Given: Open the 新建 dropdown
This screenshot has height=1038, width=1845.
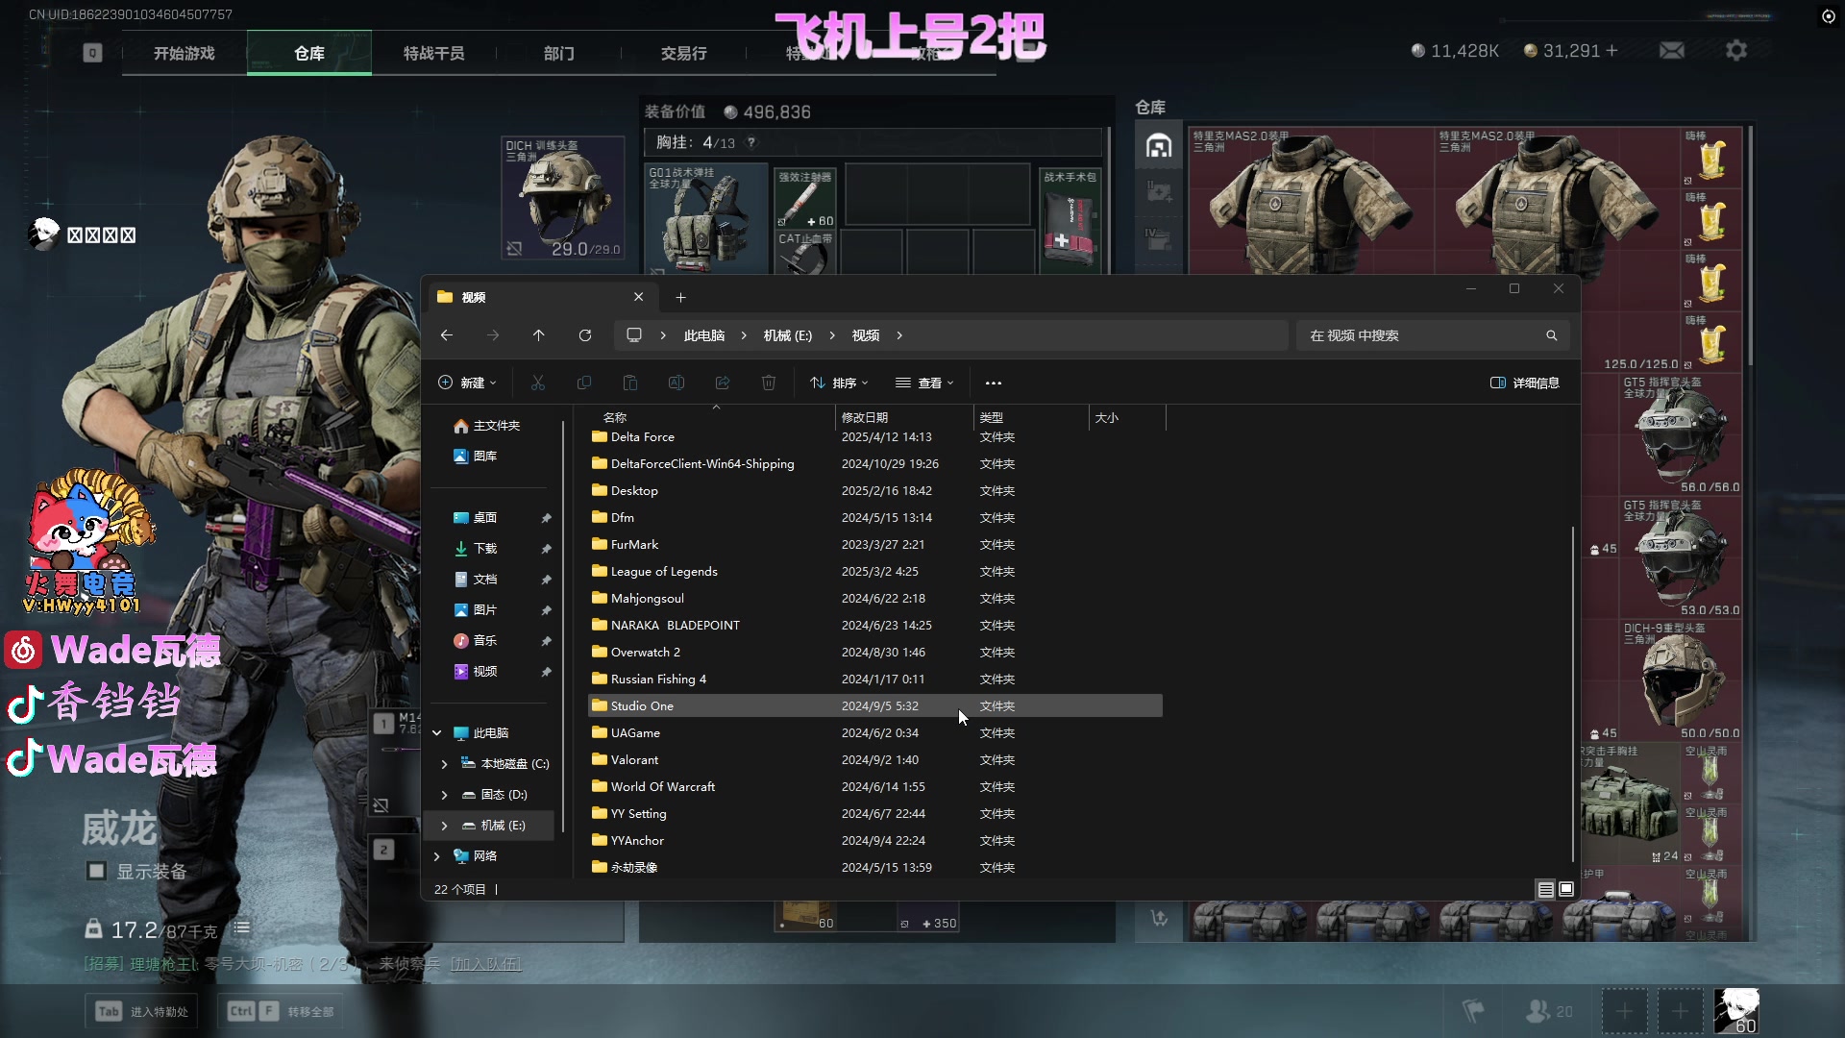Looking at the screenshot, I should (x=467, y=383).
